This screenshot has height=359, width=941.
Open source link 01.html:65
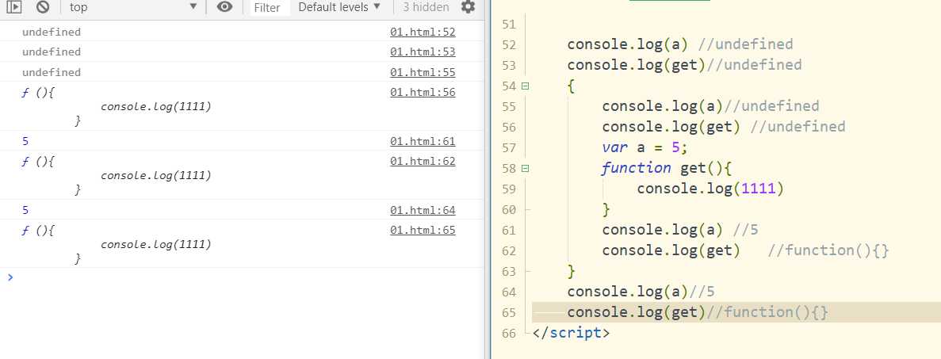click(x=423, y=231)
